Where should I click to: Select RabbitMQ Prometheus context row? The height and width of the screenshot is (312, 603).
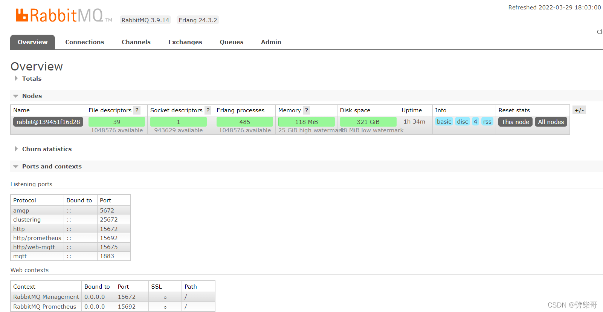[x=113, y=306]
